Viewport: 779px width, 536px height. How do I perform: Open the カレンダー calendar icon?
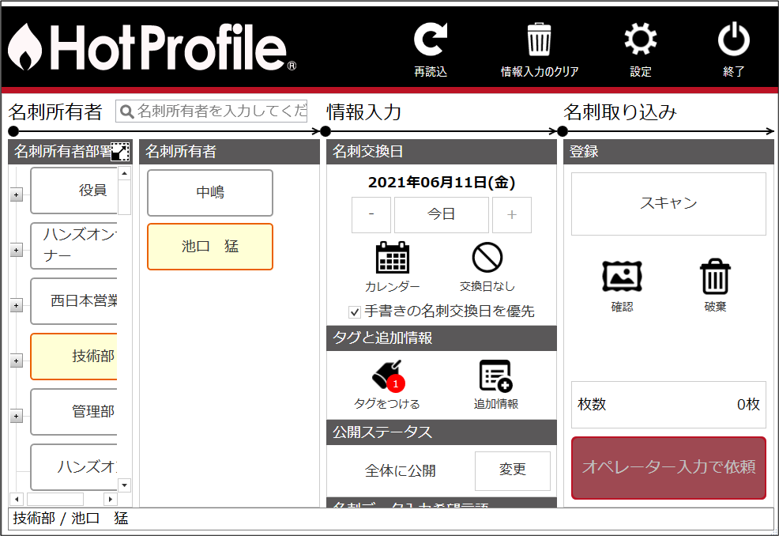tap(392, 259)
